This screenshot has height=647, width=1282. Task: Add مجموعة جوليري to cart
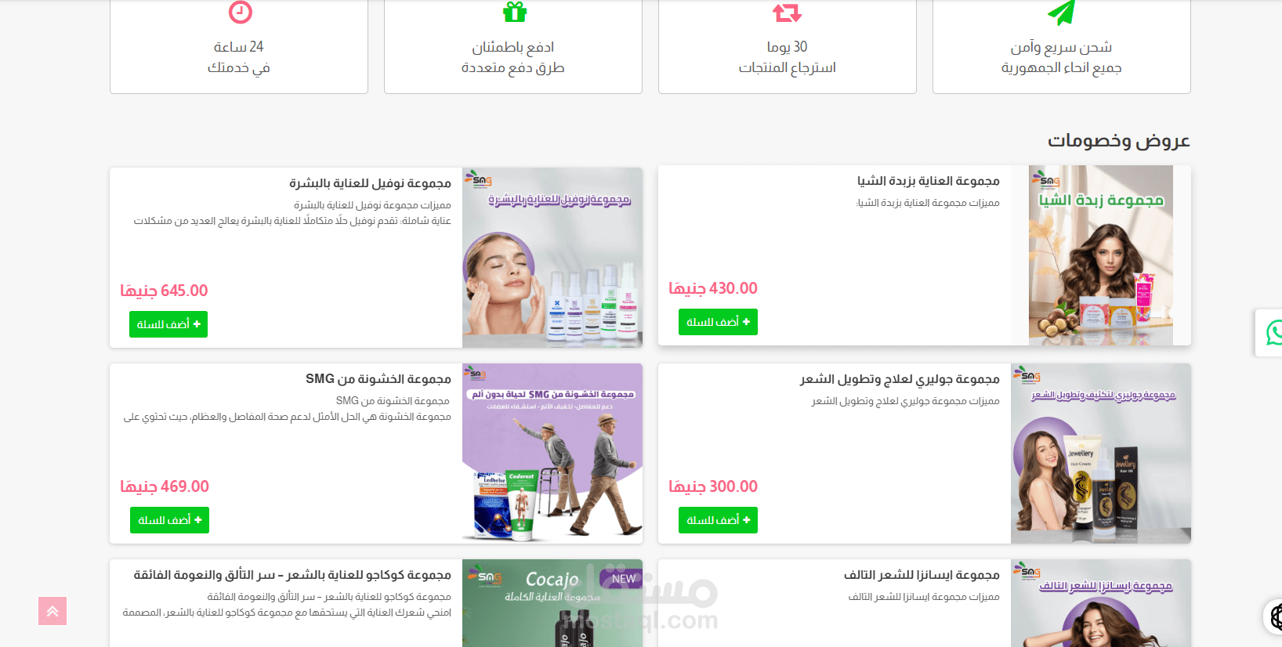click(x=718, y=520)
